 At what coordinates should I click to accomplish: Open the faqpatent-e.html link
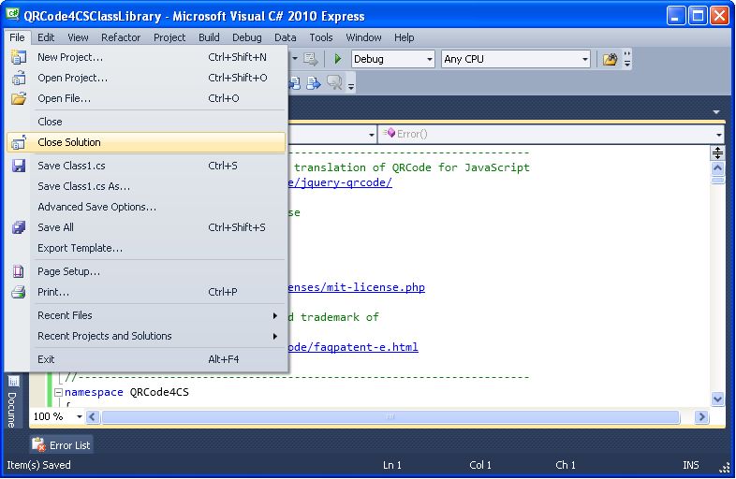click(353, 347)
